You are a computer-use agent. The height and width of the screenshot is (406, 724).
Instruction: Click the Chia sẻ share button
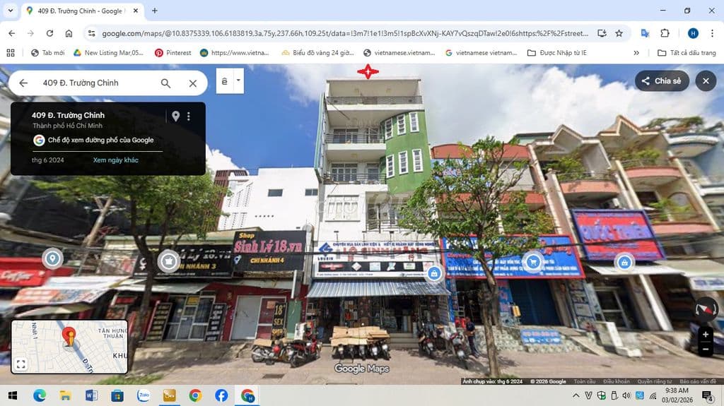(x=661, y=81)
